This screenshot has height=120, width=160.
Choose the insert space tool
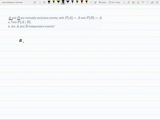[44, 2]
